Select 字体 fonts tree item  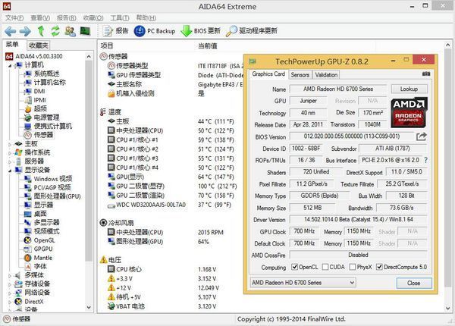click(x=40, y=266)
